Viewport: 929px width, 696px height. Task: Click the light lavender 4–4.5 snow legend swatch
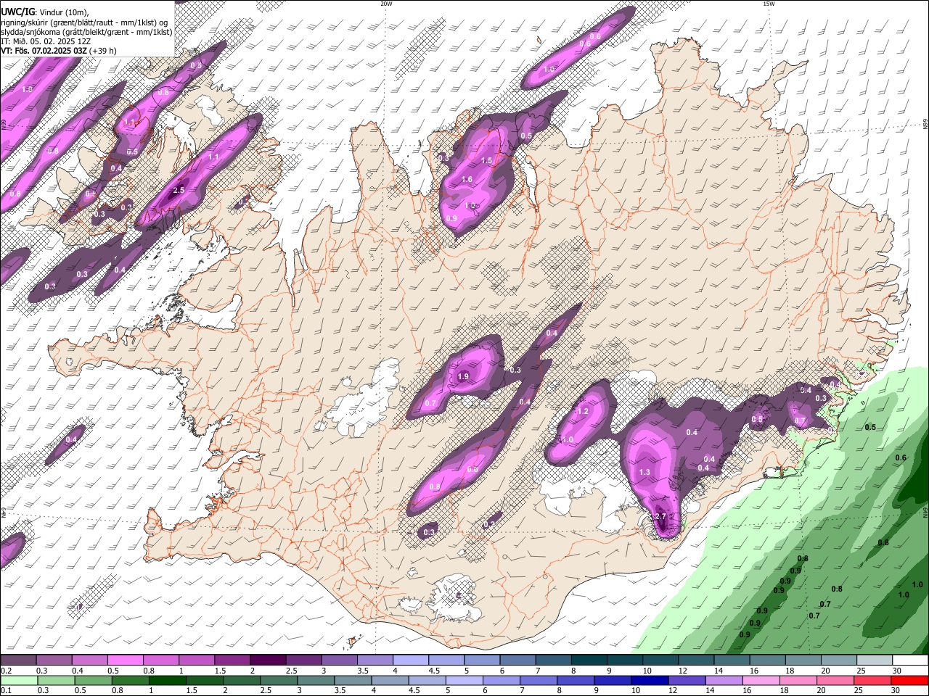409,660
